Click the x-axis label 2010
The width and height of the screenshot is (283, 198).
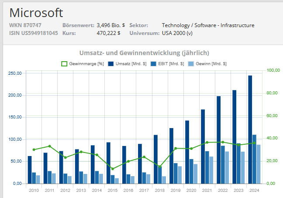pyautogui.click(x=34, y=191)
